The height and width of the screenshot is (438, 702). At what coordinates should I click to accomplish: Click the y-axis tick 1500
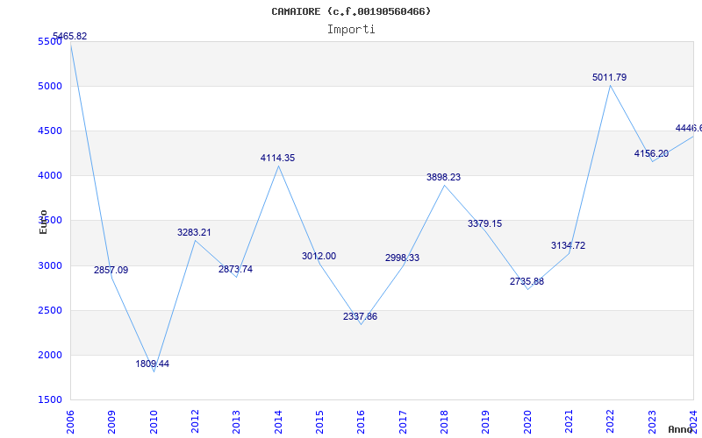pos(50,399)
